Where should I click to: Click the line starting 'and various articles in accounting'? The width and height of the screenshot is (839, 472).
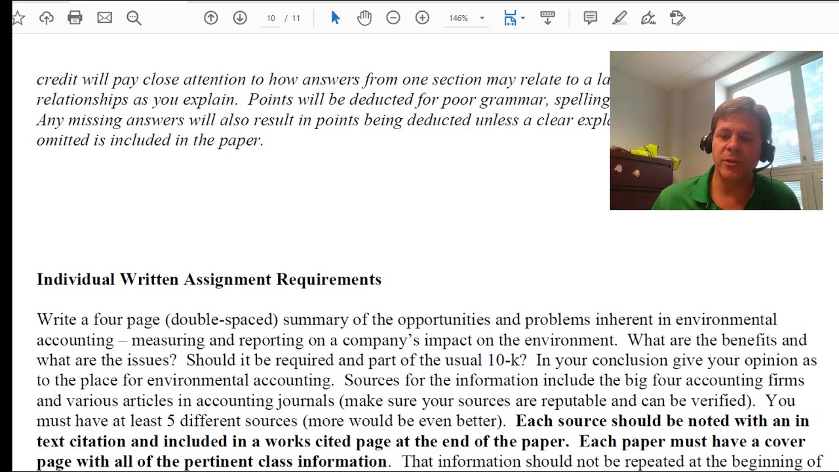tap(416, 401)
